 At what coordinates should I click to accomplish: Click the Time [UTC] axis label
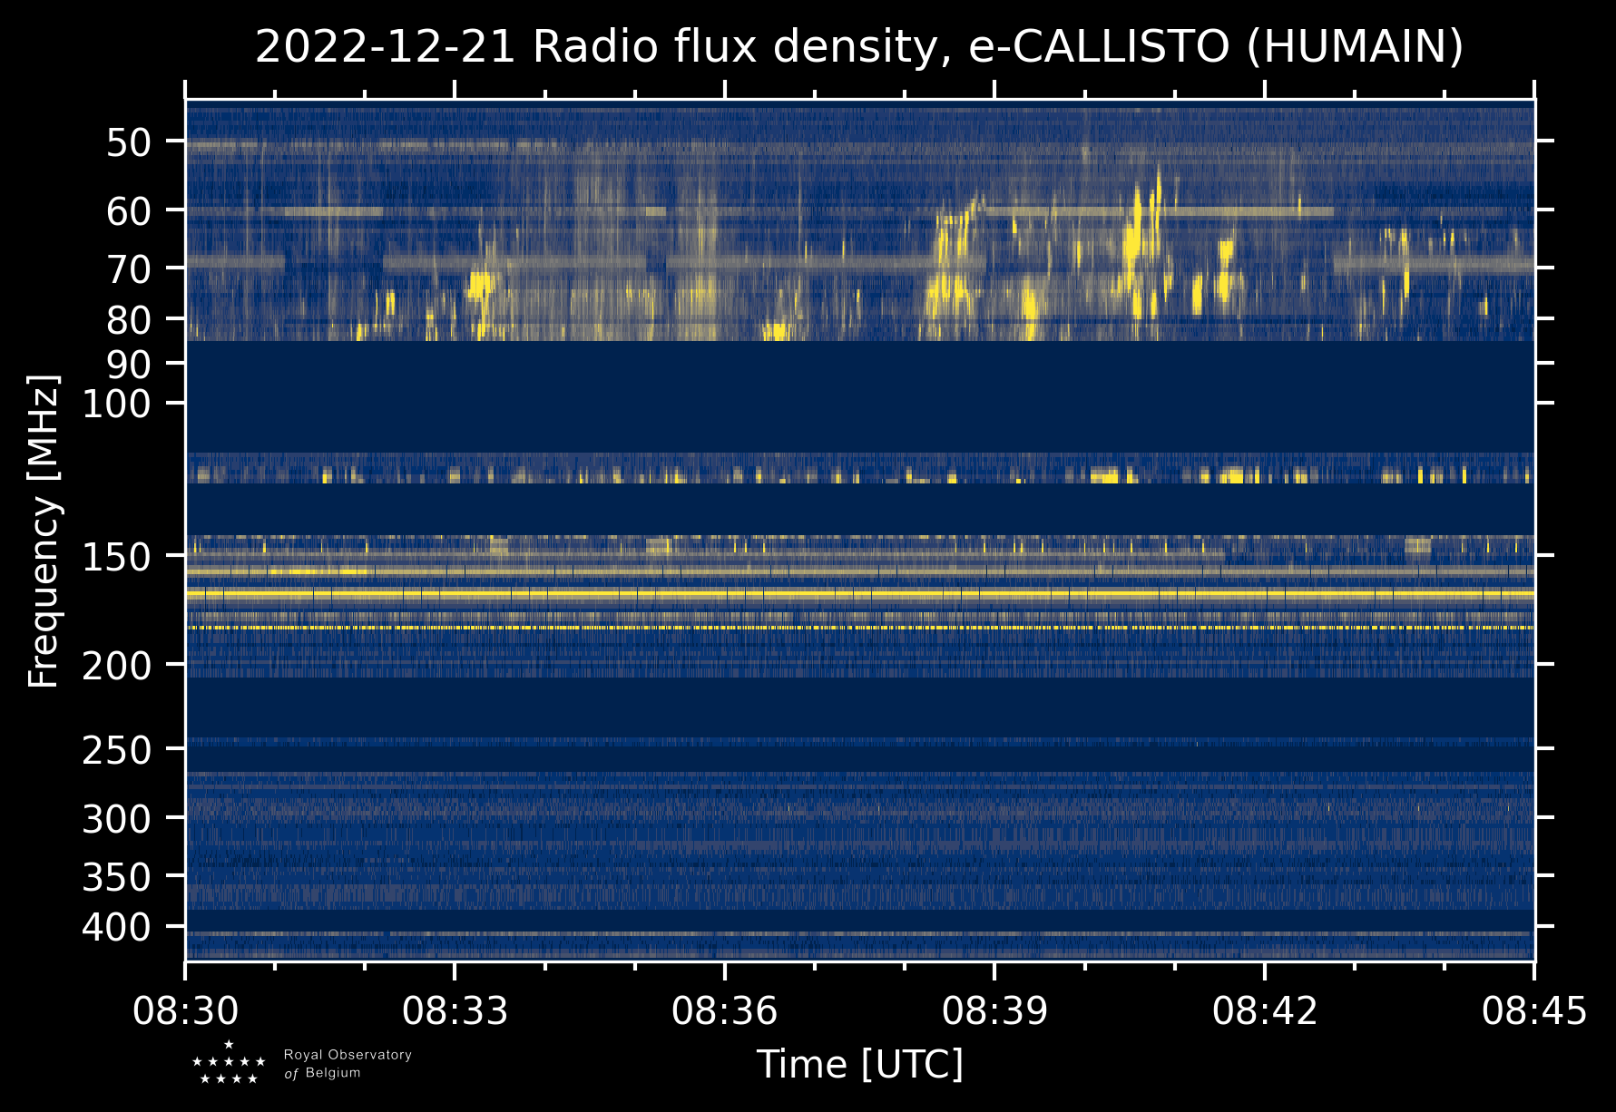tap(859, 1064)
